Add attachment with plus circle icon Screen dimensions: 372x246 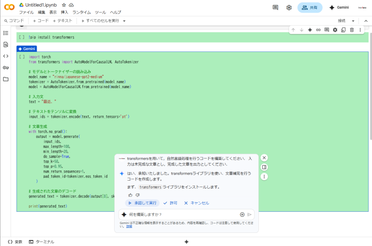pos(242,214)
